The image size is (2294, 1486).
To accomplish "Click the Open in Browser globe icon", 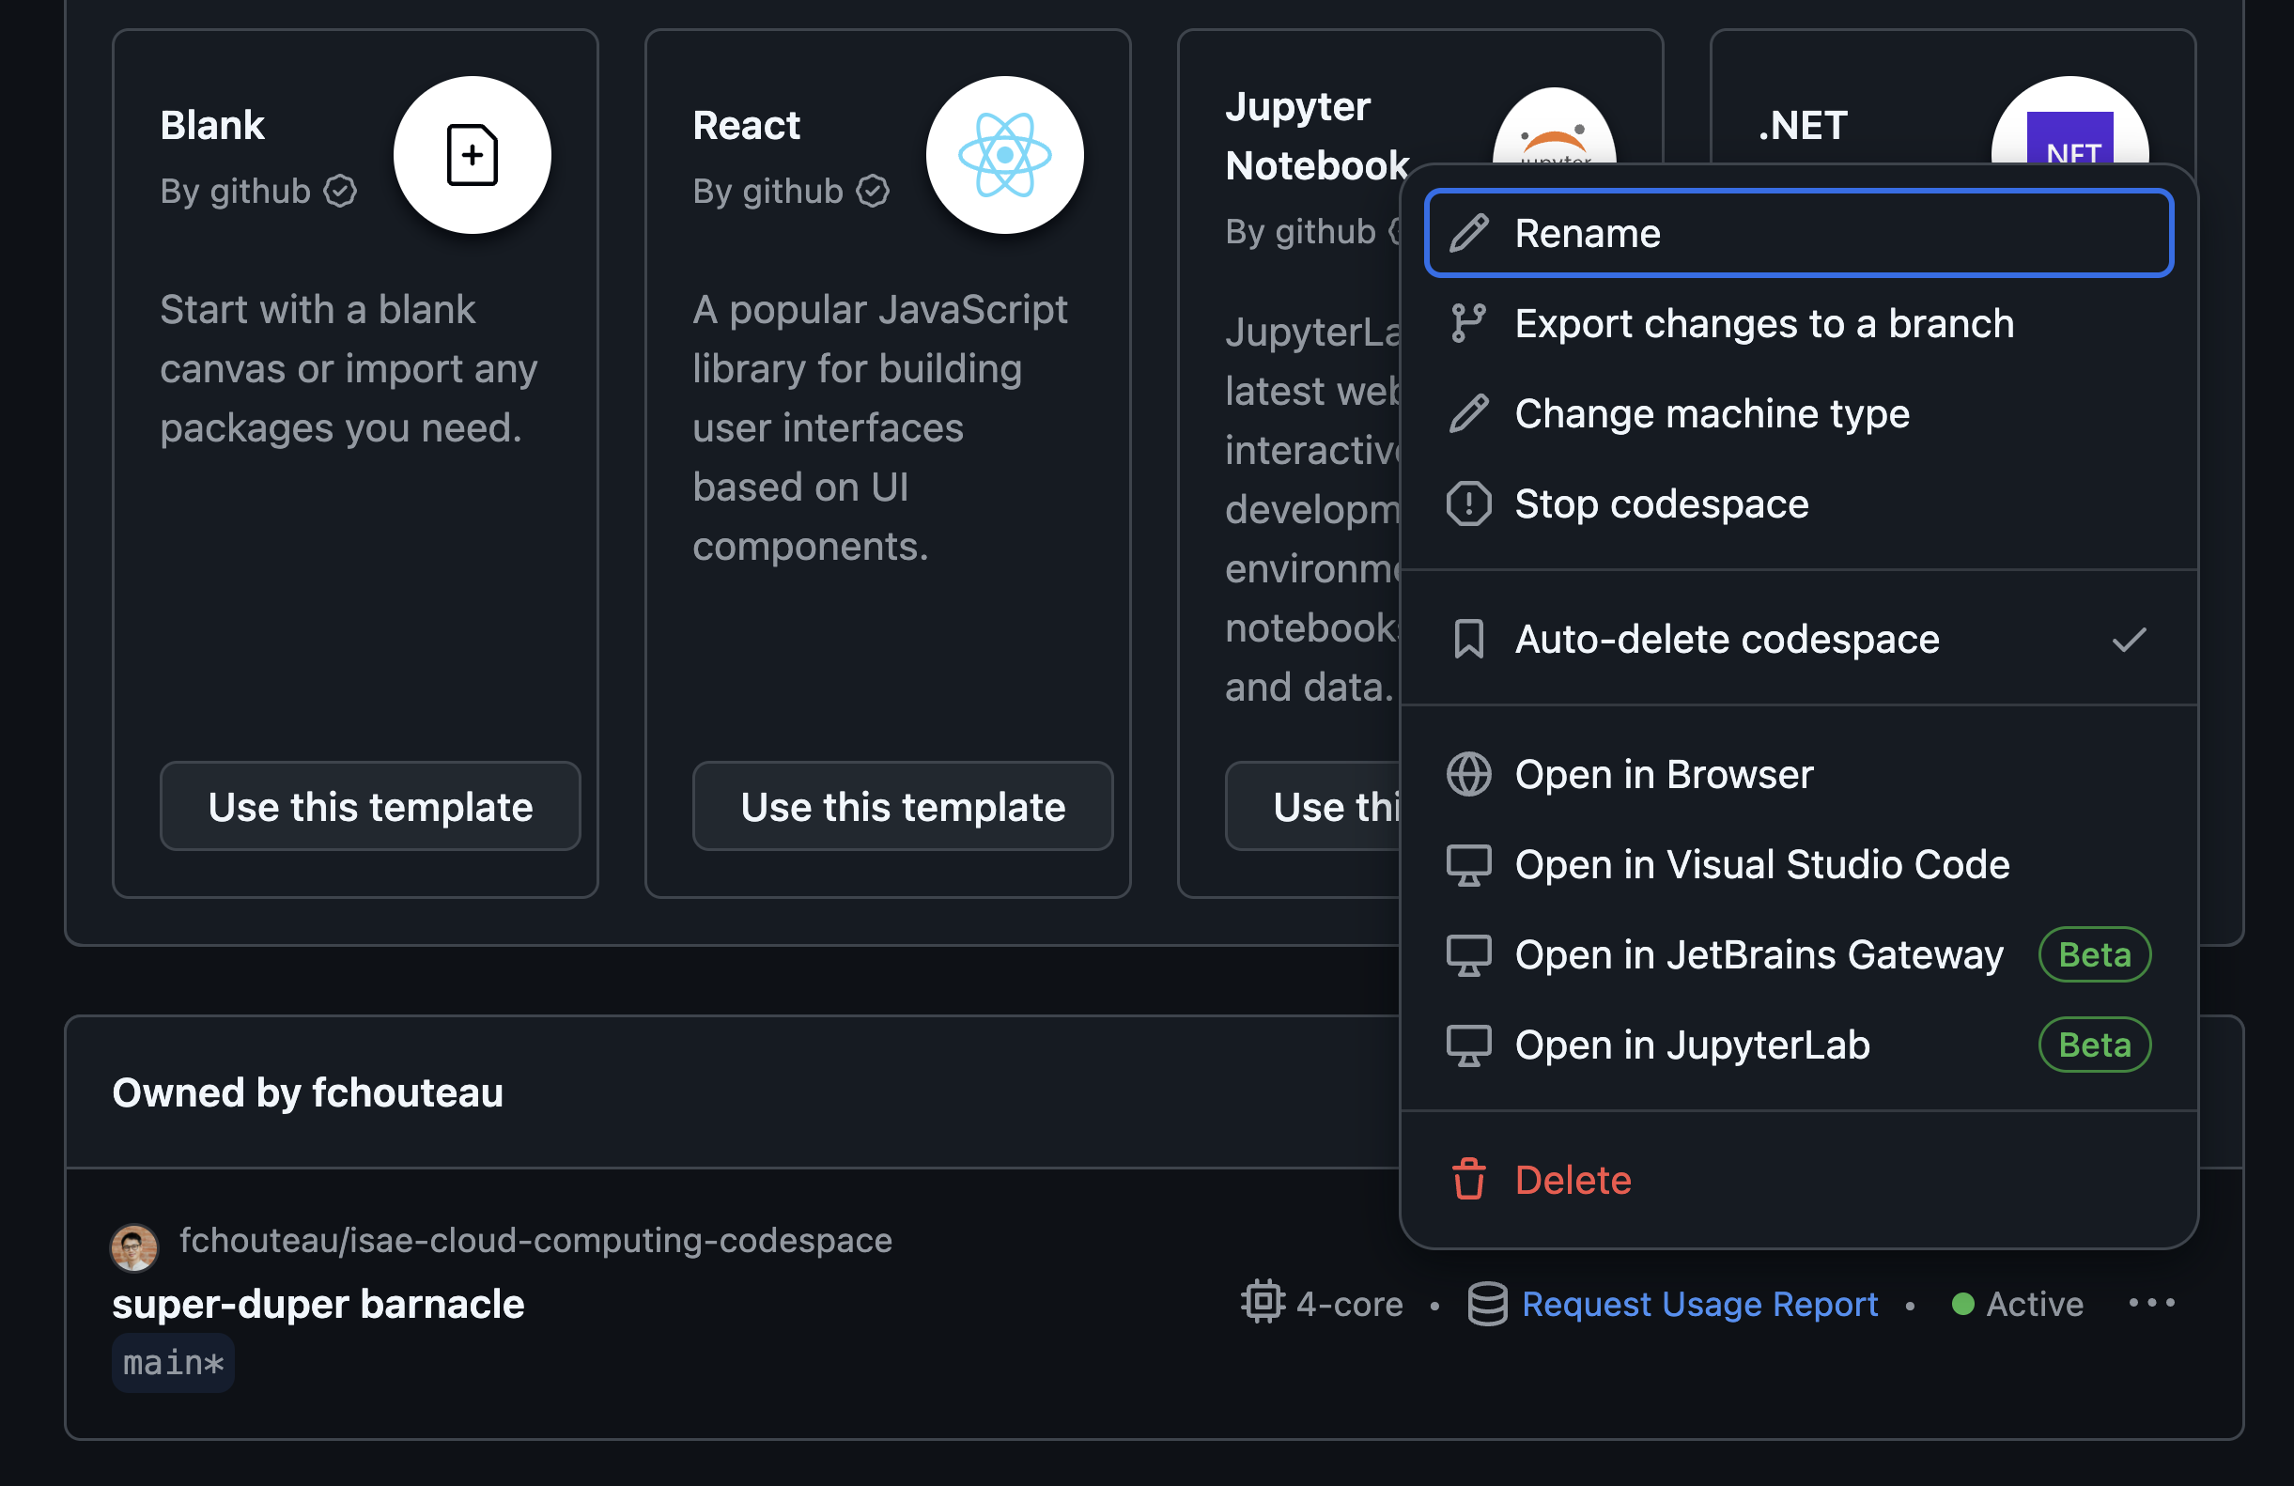I will (1468, 772).
